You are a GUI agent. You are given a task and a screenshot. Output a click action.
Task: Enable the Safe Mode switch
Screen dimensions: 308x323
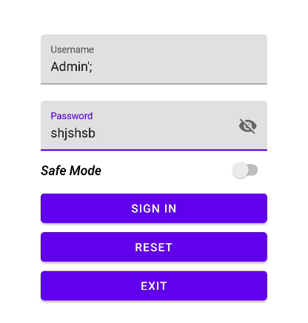tap(244, 170)
